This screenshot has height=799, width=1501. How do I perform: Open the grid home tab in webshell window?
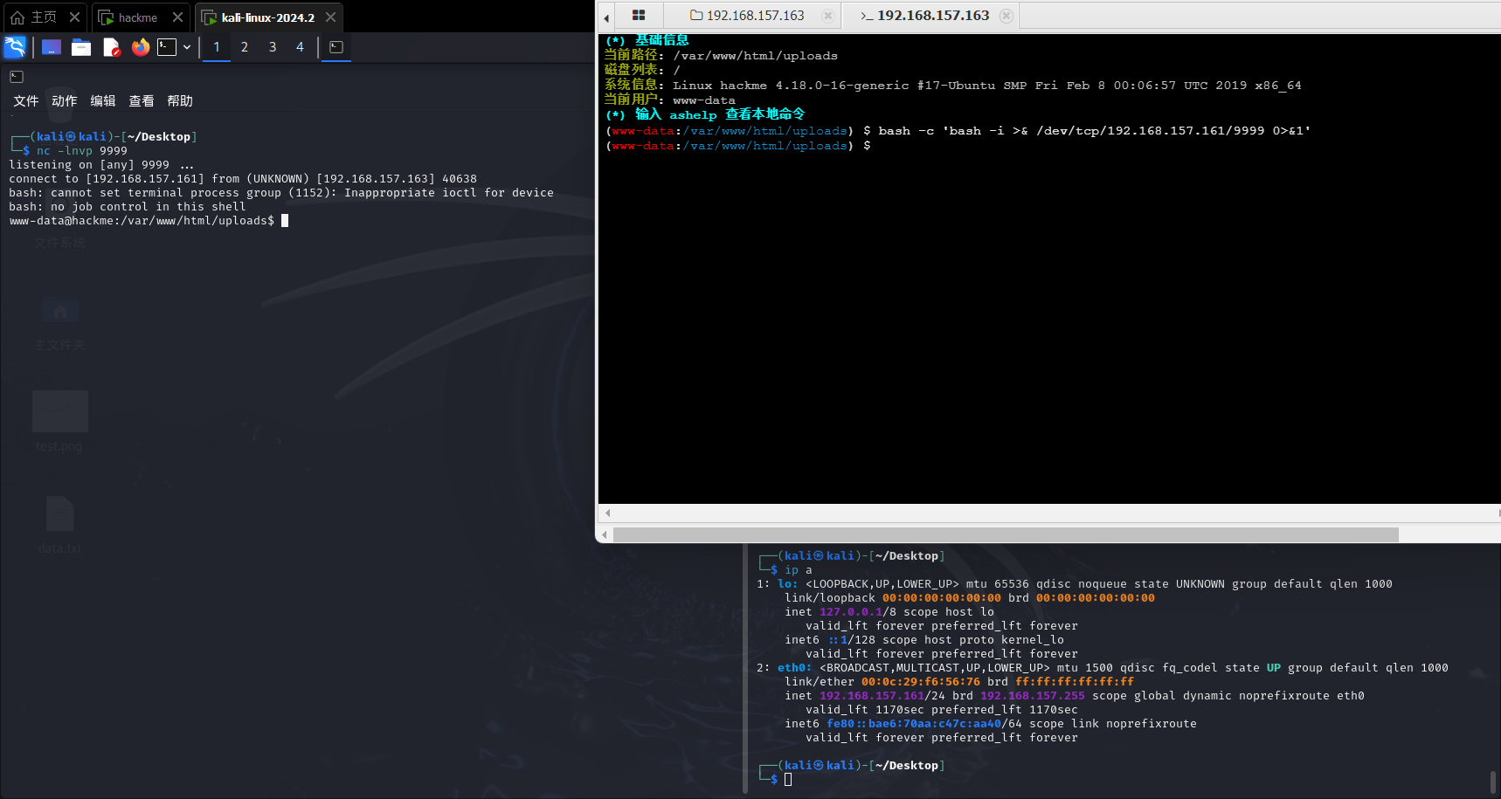click(639, 16)
